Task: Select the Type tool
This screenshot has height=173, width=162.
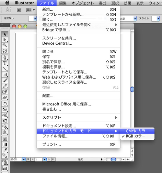Action: pyautogui.click(x=5, y=63)
